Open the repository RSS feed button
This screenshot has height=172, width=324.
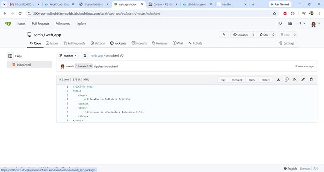(224, 35)
